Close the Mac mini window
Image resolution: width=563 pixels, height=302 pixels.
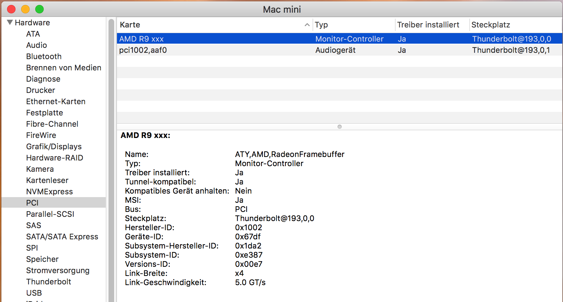(11, 9)
